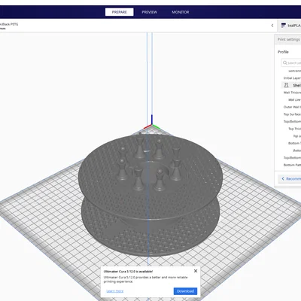Select the Wall Line Count setting
The image size is (301, 301).
click(294, 100)
